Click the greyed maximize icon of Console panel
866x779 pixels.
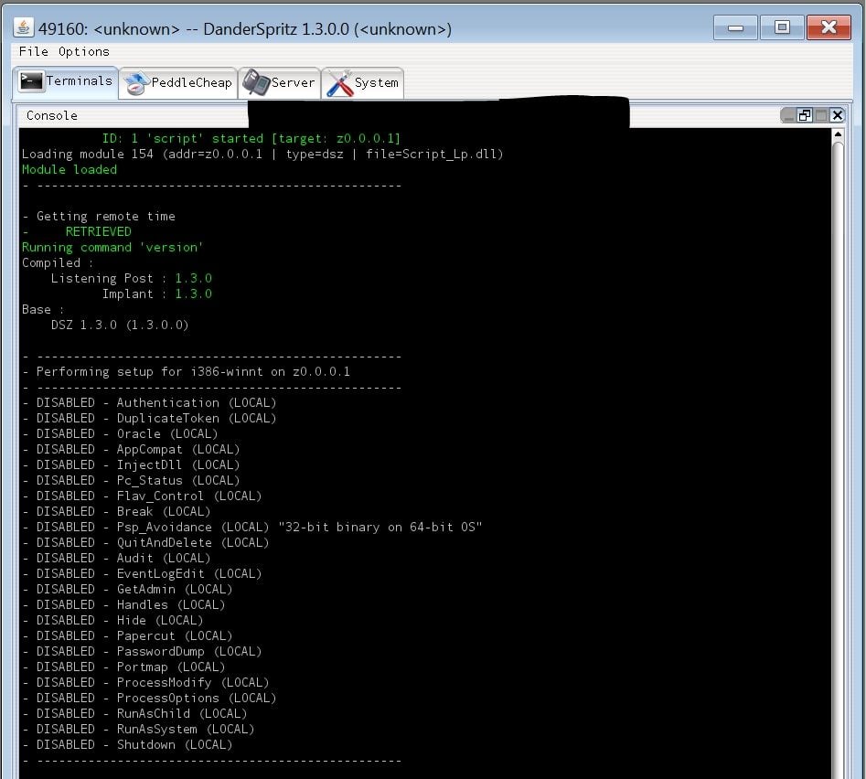pyautogui.click(x=820, y=115)
